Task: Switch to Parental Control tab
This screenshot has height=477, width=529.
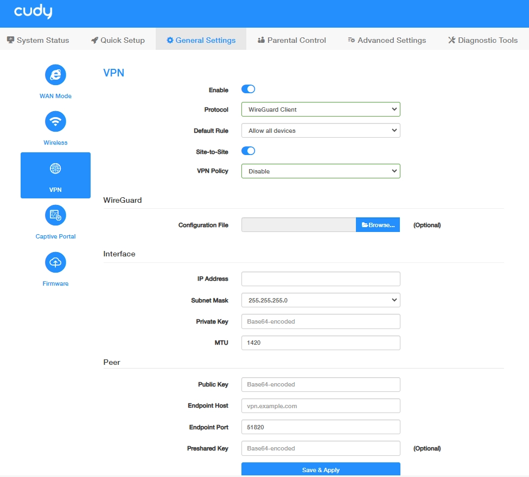Action: (292, 40)
